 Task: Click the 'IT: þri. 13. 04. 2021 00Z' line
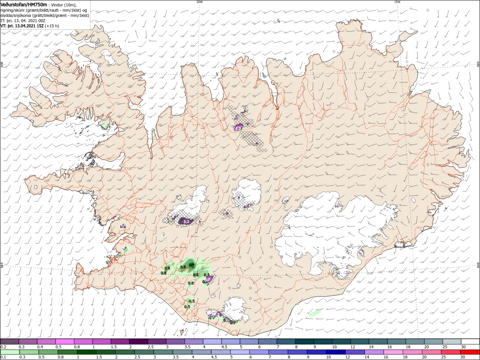[x=22, y=21]
